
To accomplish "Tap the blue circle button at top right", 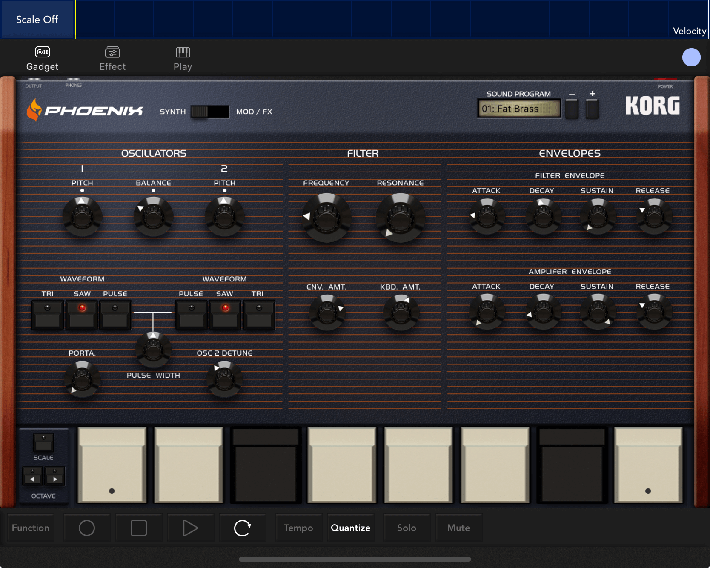I will pos(691,57).
